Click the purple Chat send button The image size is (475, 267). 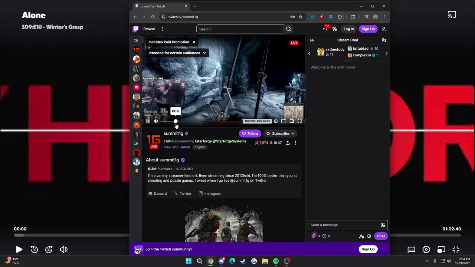coord(381,236)
